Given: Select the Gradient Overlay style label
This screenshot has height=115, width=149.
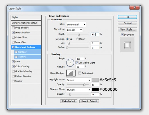Looking at the screenshot, I should click(x=24, y=71).
